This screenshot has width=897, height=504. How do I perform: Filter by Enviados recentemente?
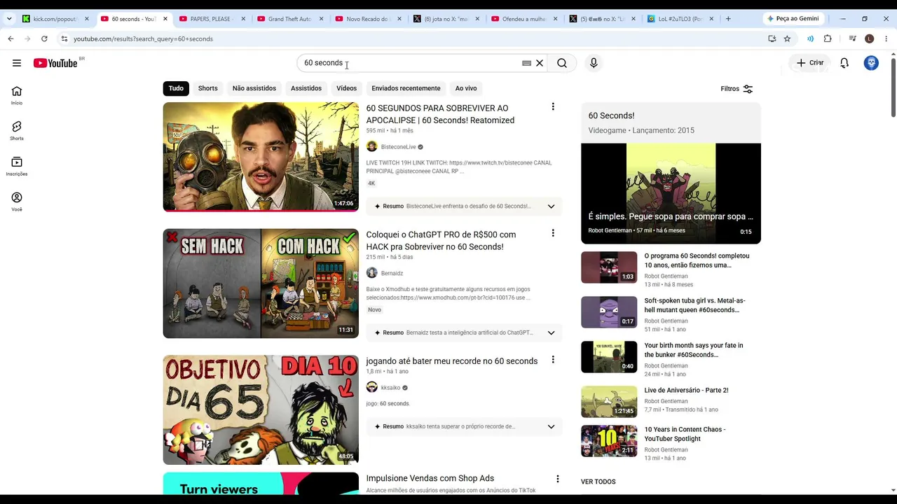[x=406, y=88]
